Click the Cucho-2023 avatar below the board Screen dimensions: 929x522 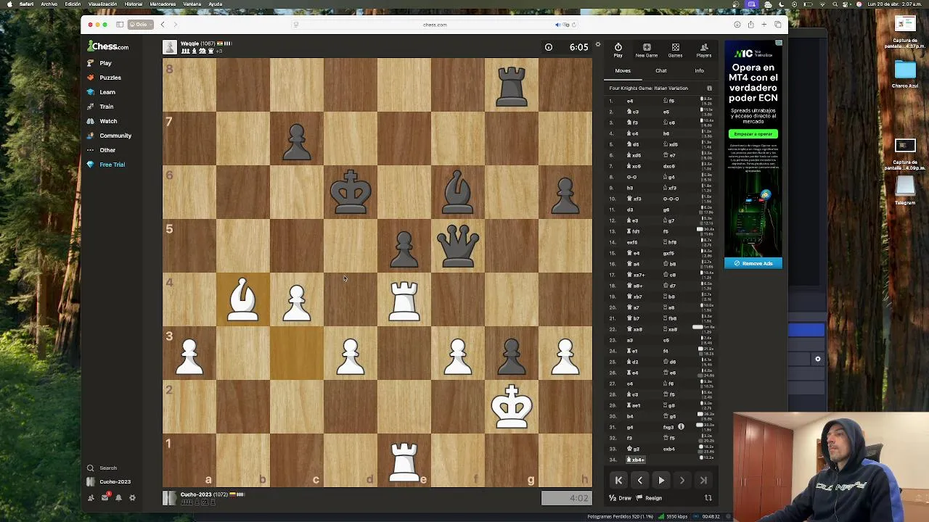[x=170, y=498]
